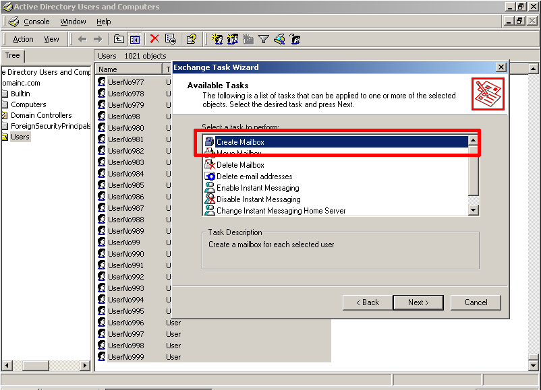Click the Cancel button in wizard
Screen dimensions: 541x390
pos(476,302)
